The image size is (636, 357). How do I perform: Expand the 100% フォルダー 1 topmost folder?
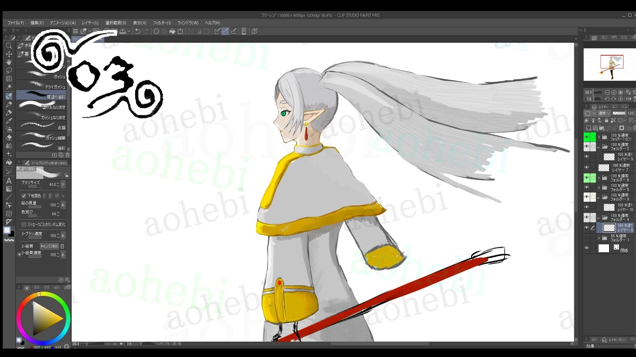pos(599,137)
